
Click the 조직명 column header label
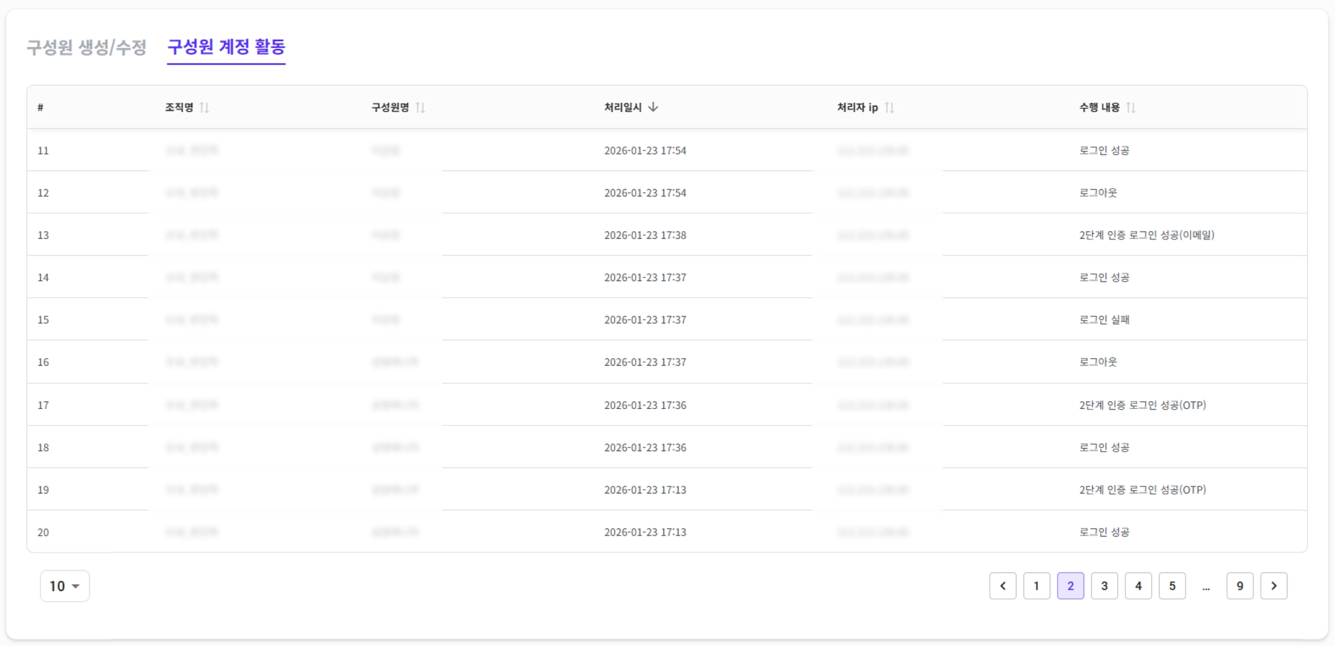pos(179,107)
